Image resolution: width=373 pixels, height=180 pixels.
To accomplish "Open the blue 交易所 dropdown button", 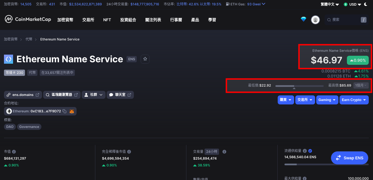I will pyautogui.click(x=305, y=100).
